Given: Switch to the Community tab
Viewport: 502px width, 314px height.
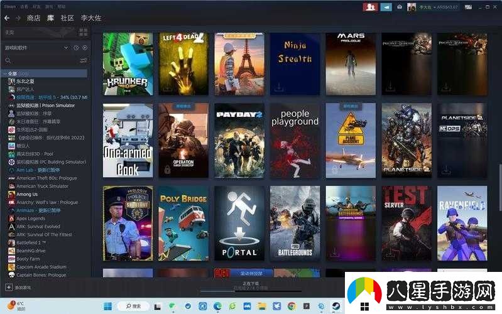Looking at the screenshot, I should pos(68,18).
